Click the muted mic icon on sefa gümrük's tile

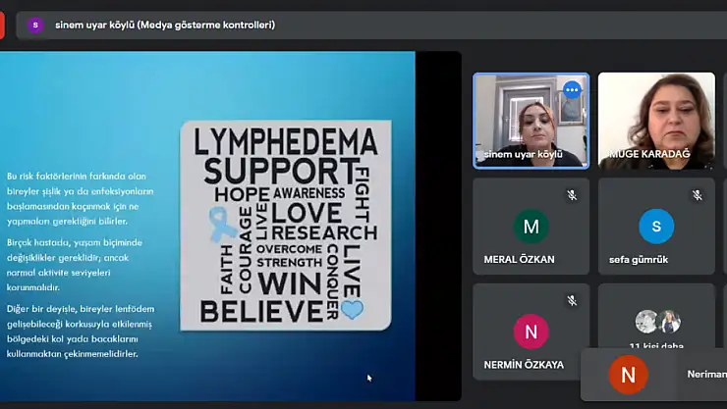tap(698, 195)
